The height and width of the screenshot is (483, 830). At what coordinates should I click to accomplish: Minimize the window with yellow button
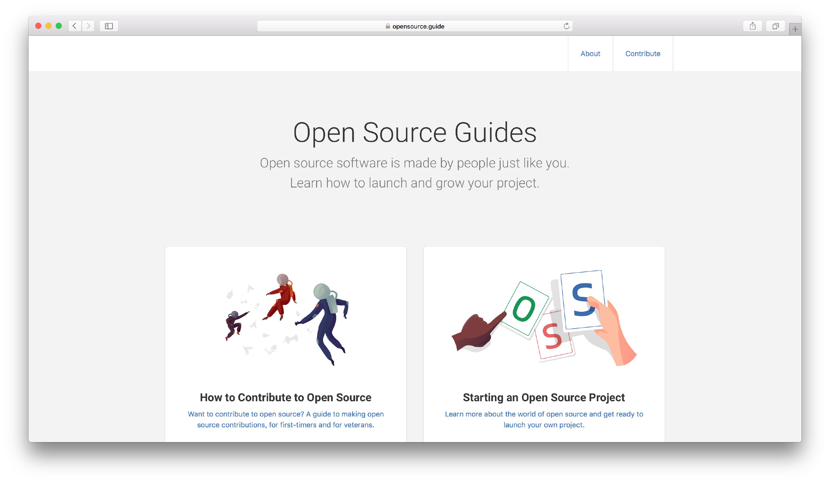point(48,26)
